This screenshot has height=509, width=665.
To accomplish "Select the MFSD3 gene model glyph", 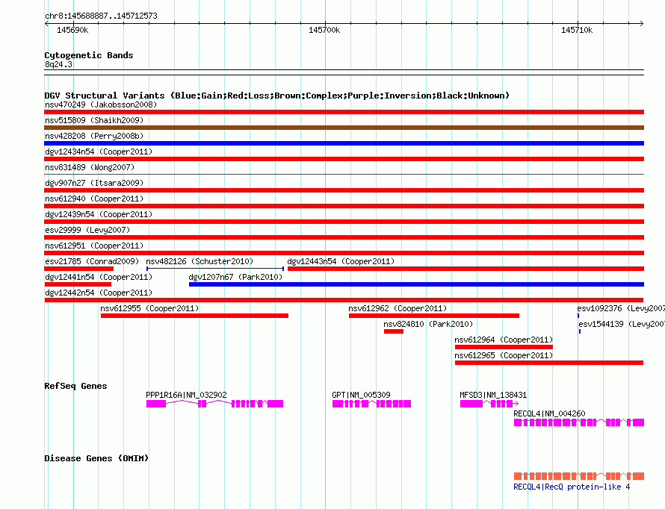I will pos(489,404).
